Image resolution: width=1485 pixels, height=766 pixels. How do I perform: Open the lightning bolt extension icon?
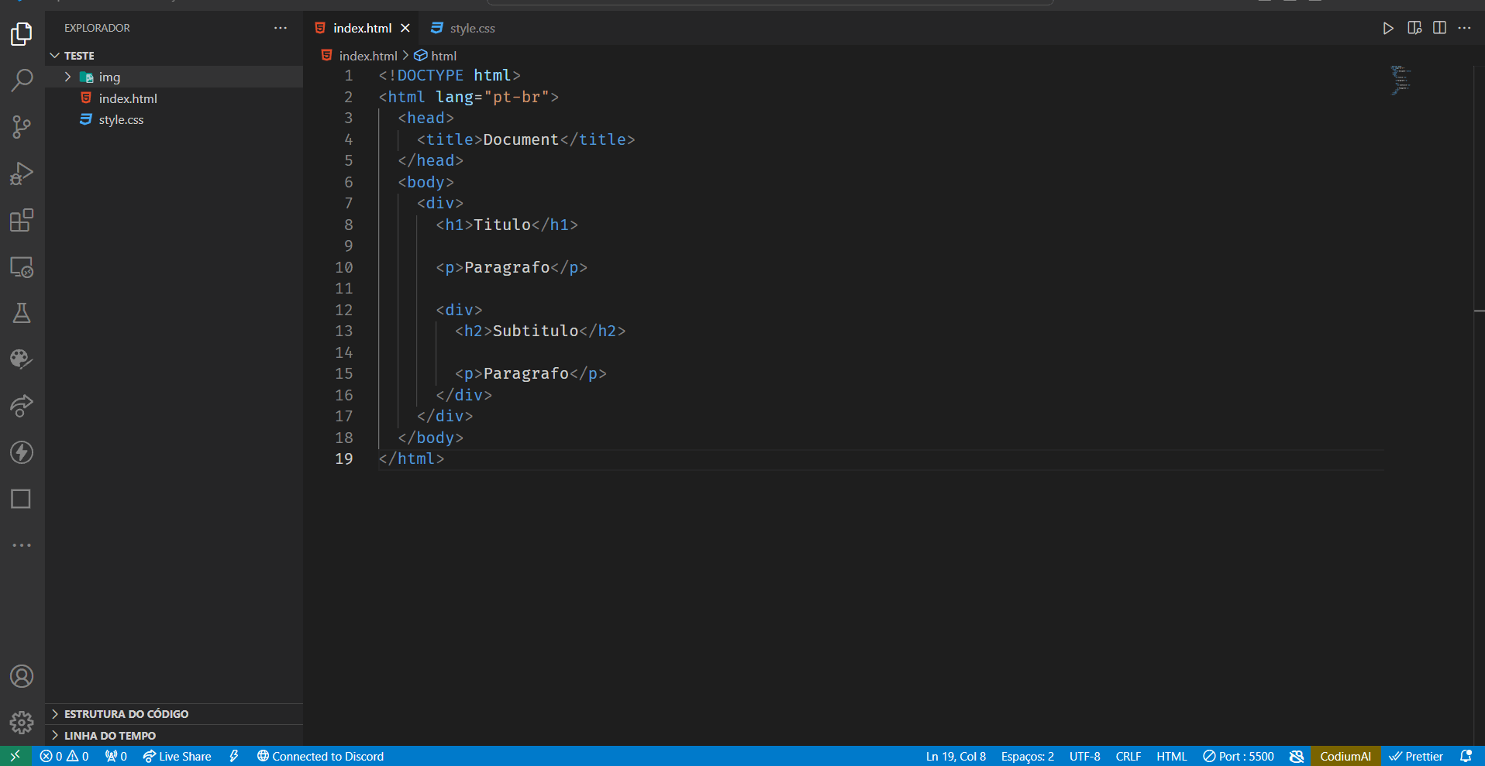click(22, 452)
